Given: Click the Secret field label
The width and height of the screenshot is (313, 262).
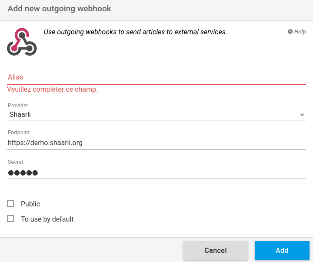Looking at the screenshot, I should click(x=16, y=162).
